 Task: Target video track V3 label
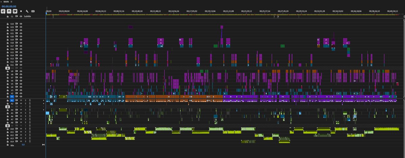tap(12, 90)
